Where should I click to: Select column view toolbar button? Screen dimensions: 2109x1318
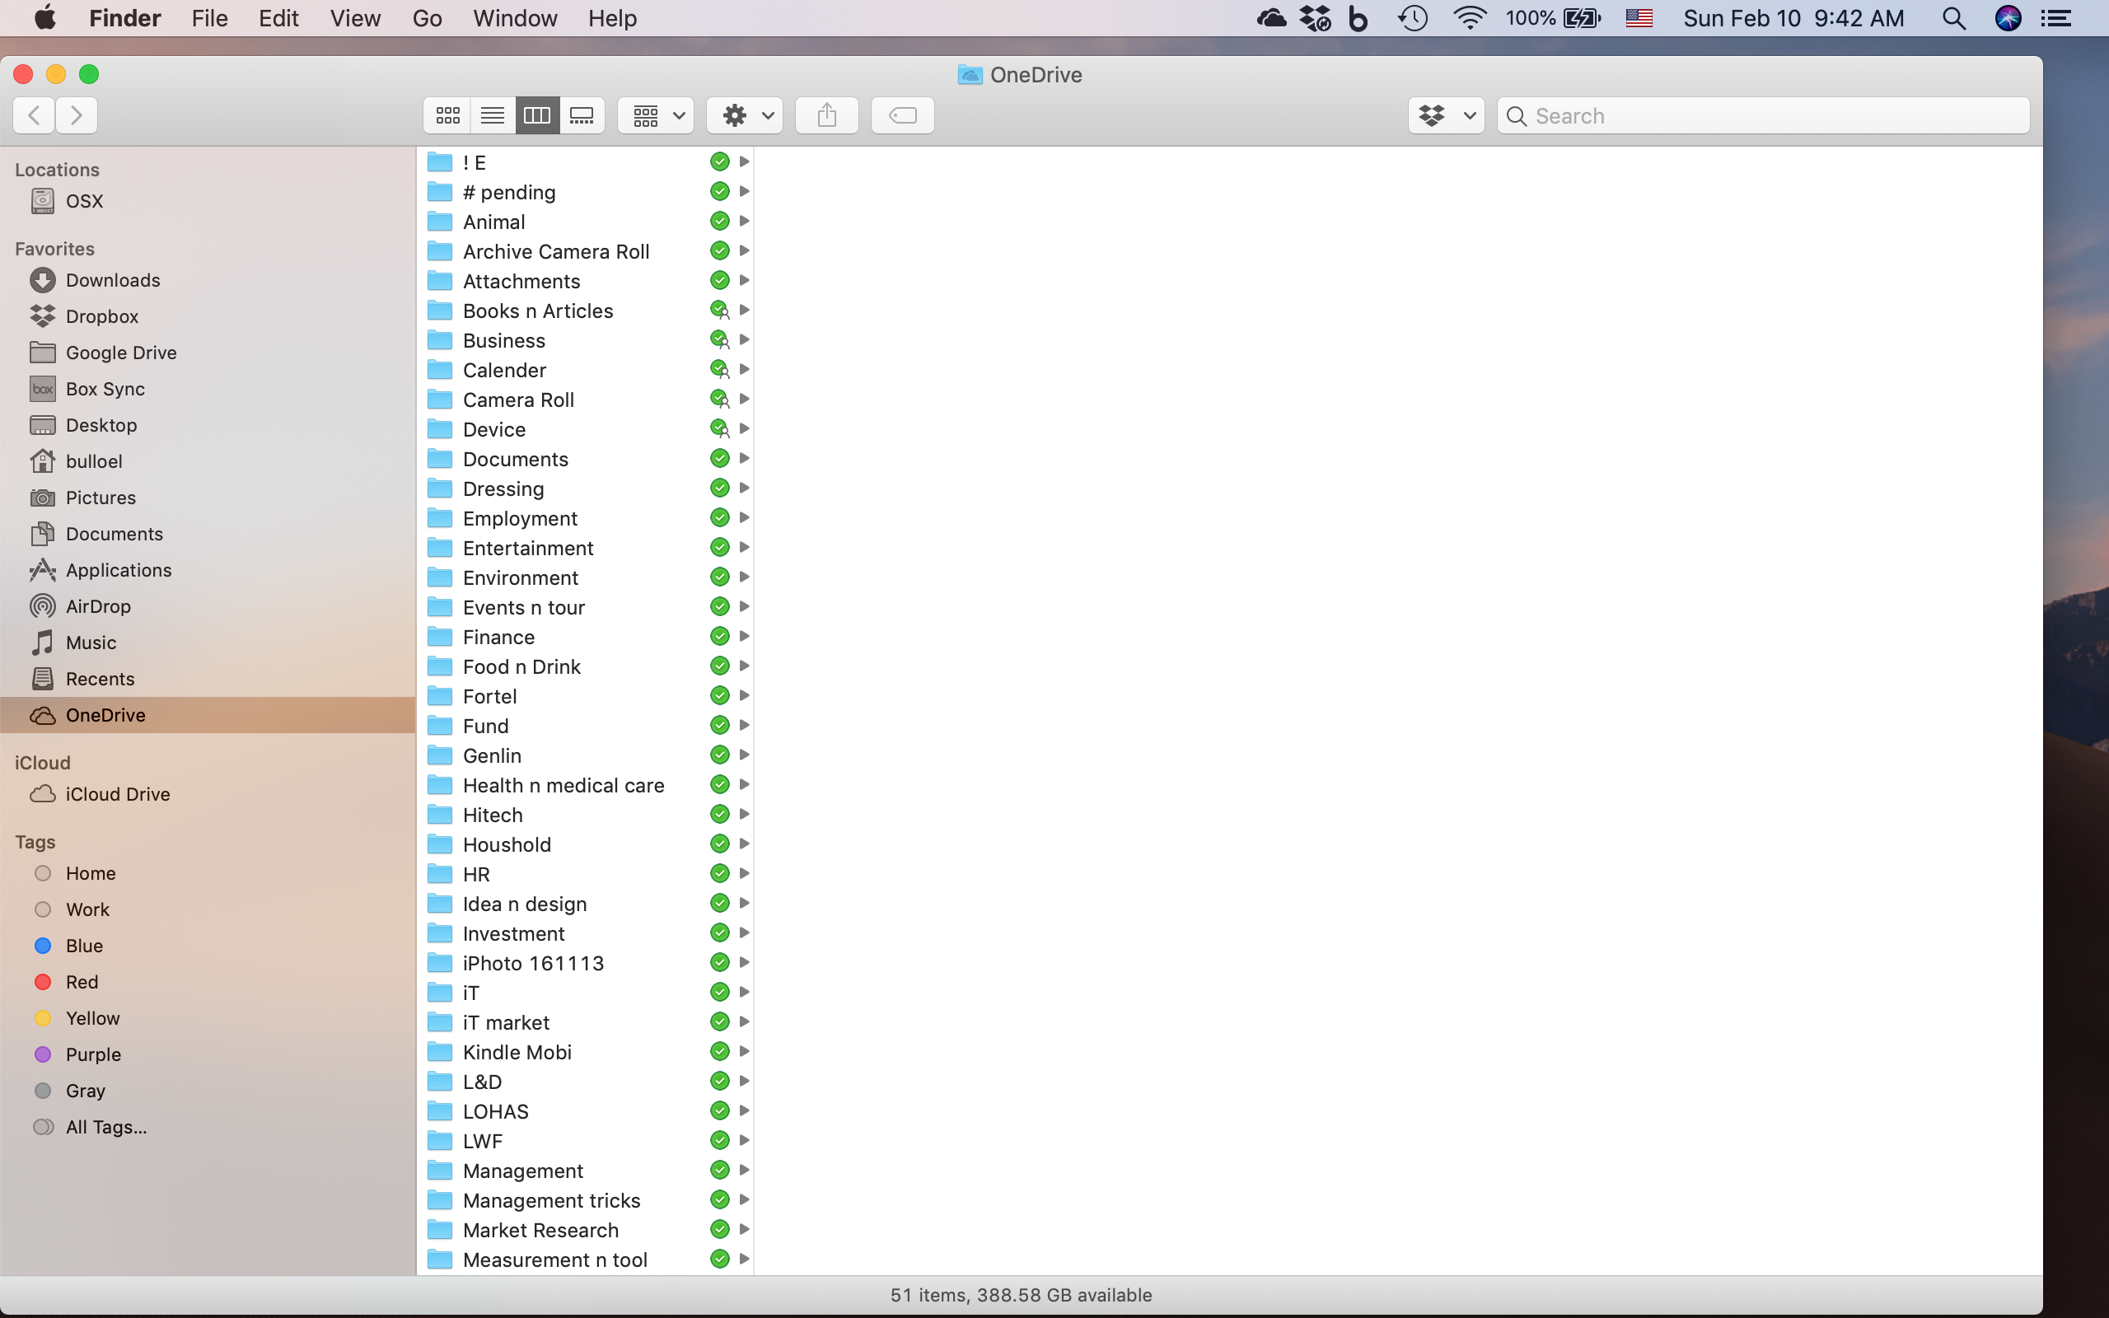pyautogui.click(x=537, y=115)
